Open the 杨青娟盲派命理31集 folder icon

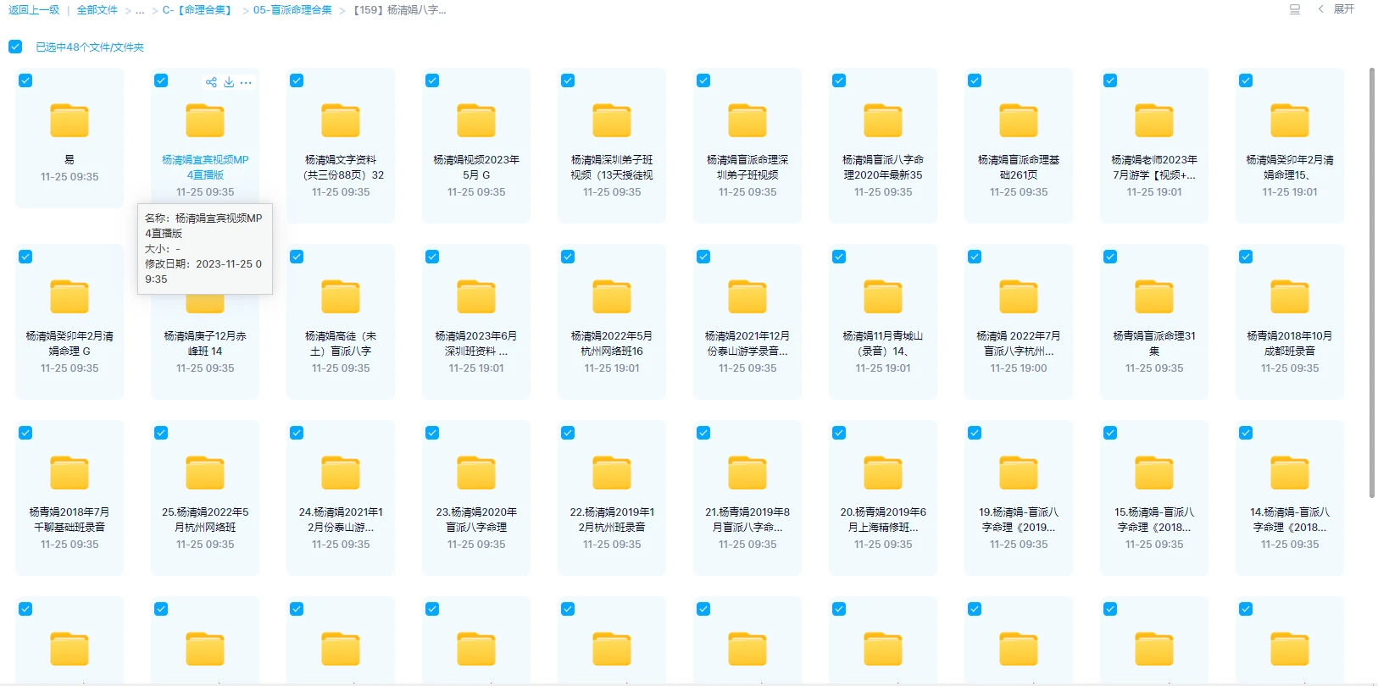1154,296
